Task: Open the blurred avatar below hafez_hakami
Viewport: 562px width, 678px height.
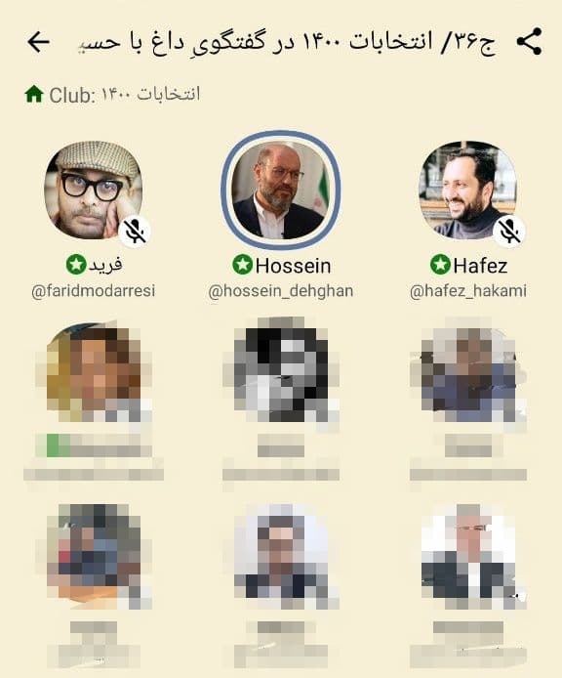Action: click(x=468, y=374)
